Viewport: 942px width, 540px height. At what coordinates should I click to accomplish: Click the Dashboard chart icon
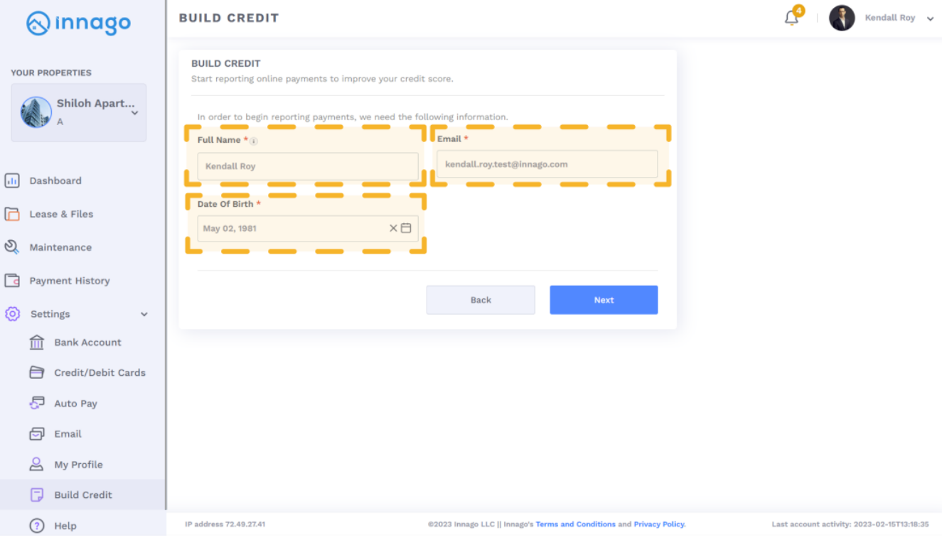pyautogui.click(x=12, y=180)
